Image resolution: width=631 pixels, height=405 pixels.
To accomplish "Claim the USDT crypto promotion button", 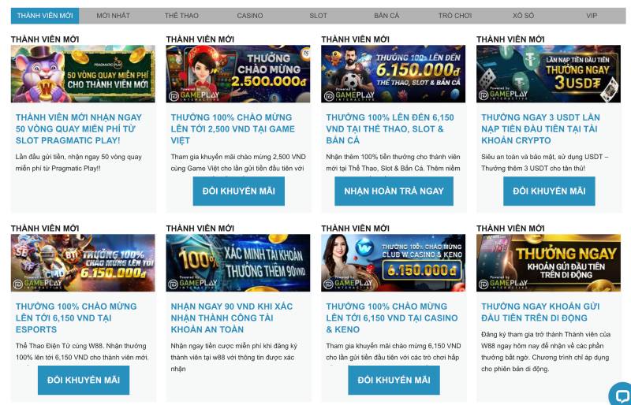I will pyautogui.click(x=549, y=191).
